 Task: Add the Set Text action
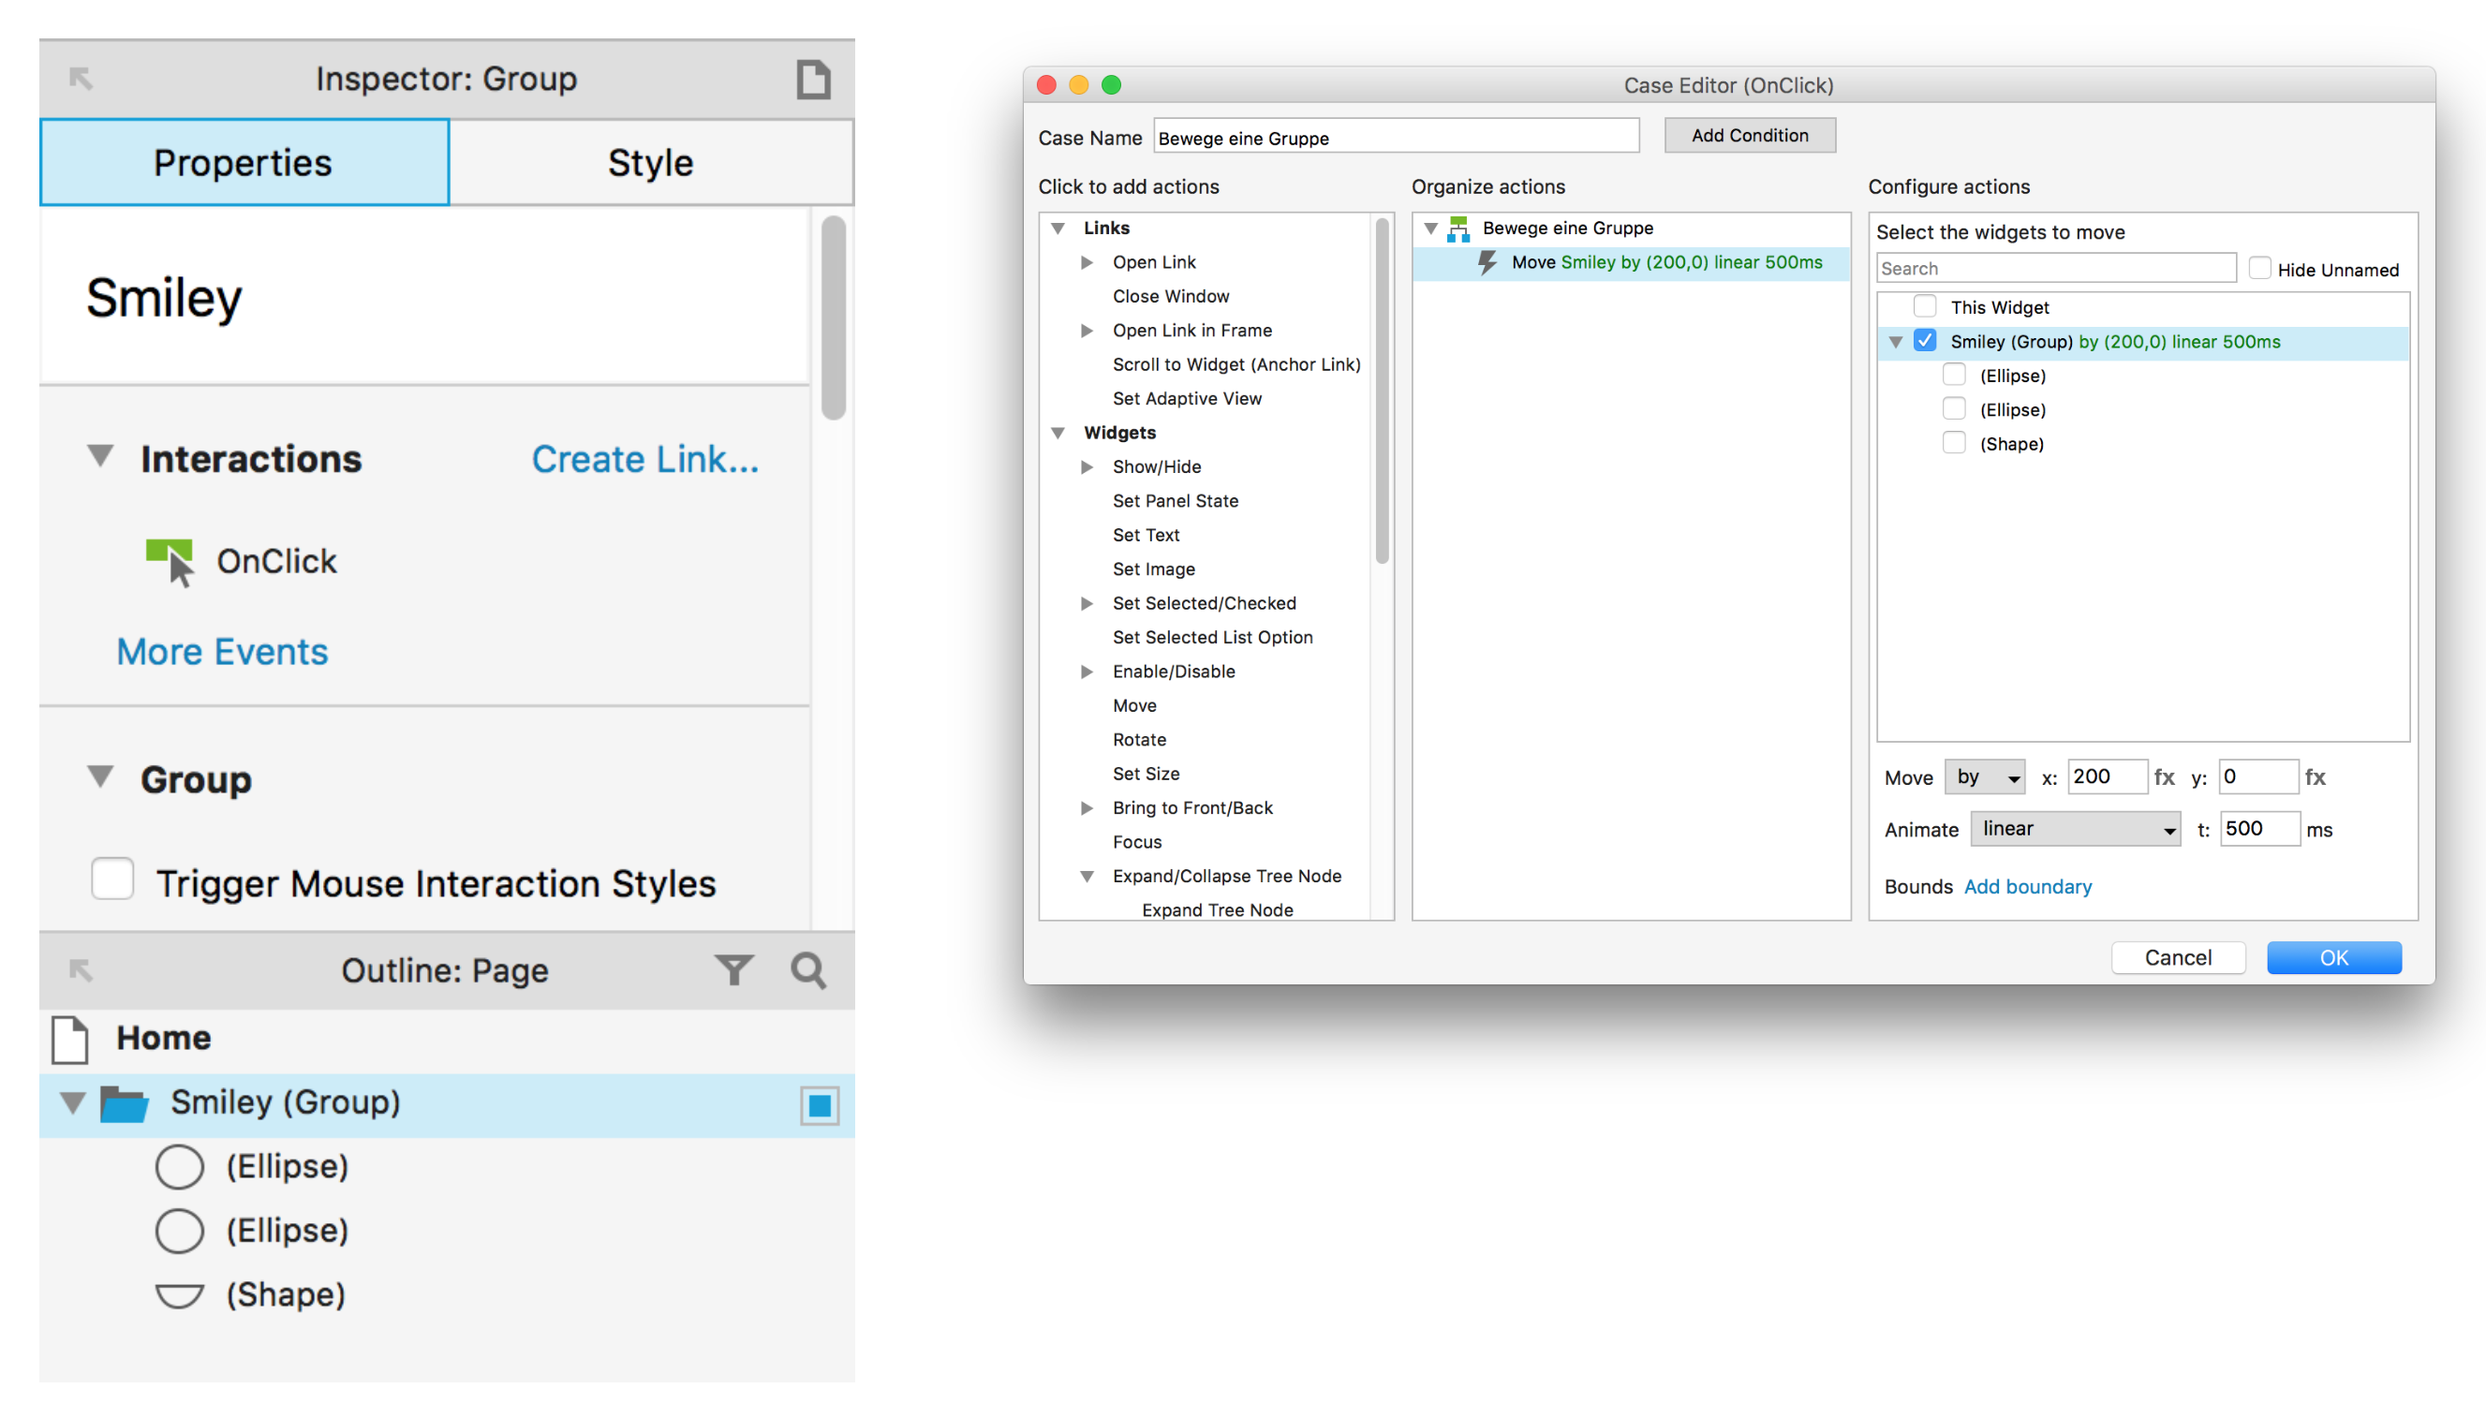[1147, 535]
